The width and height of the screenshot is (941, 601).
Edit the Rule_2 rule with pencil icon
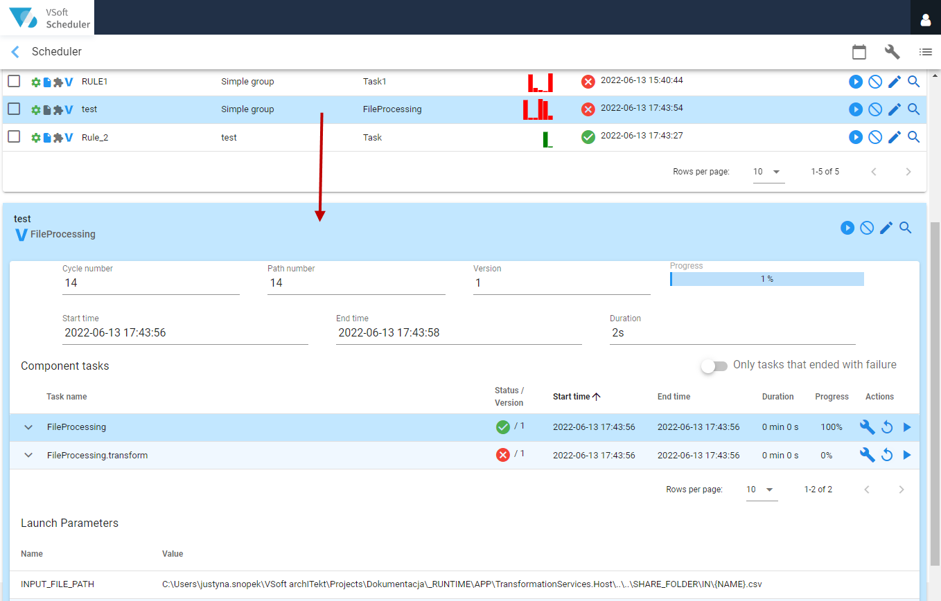point(895,137)
